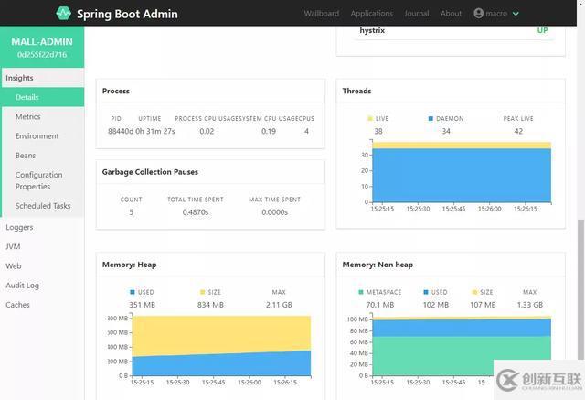Collapse the Insights sidebar section

tap(20, 78)
